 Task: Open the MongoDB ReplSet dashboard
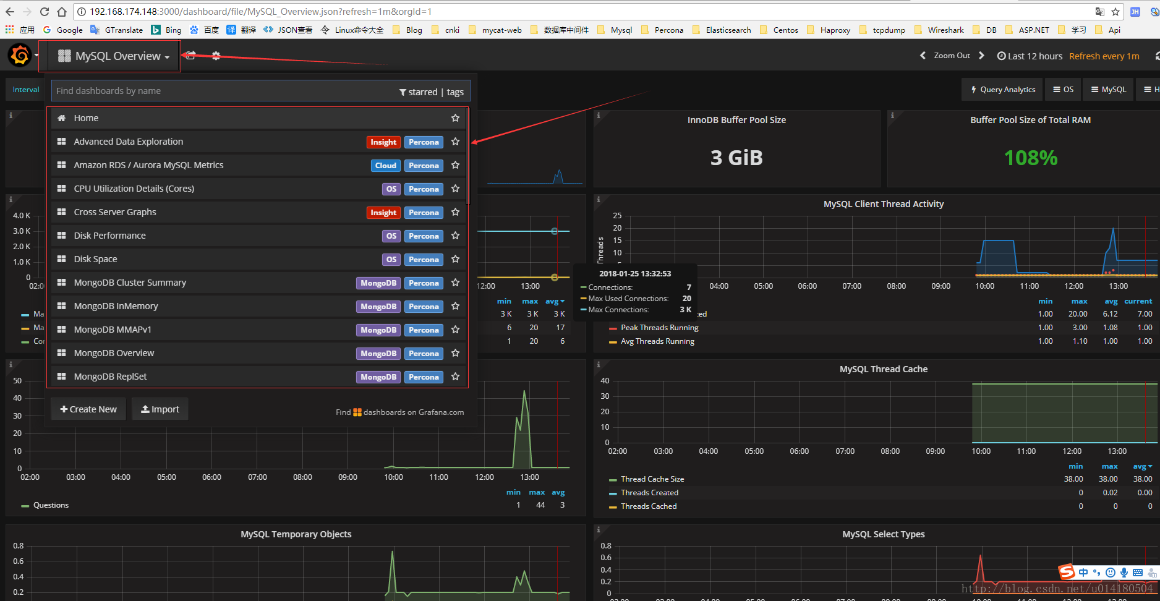pos(258,377)
